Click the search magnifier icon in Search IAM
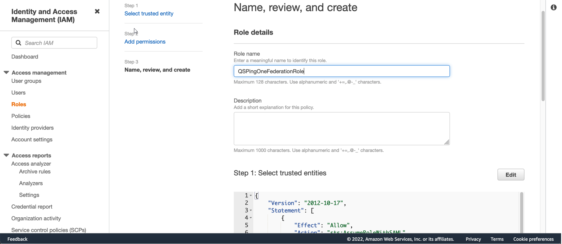The width and height of the screenshot is (562, 244). 18,43
